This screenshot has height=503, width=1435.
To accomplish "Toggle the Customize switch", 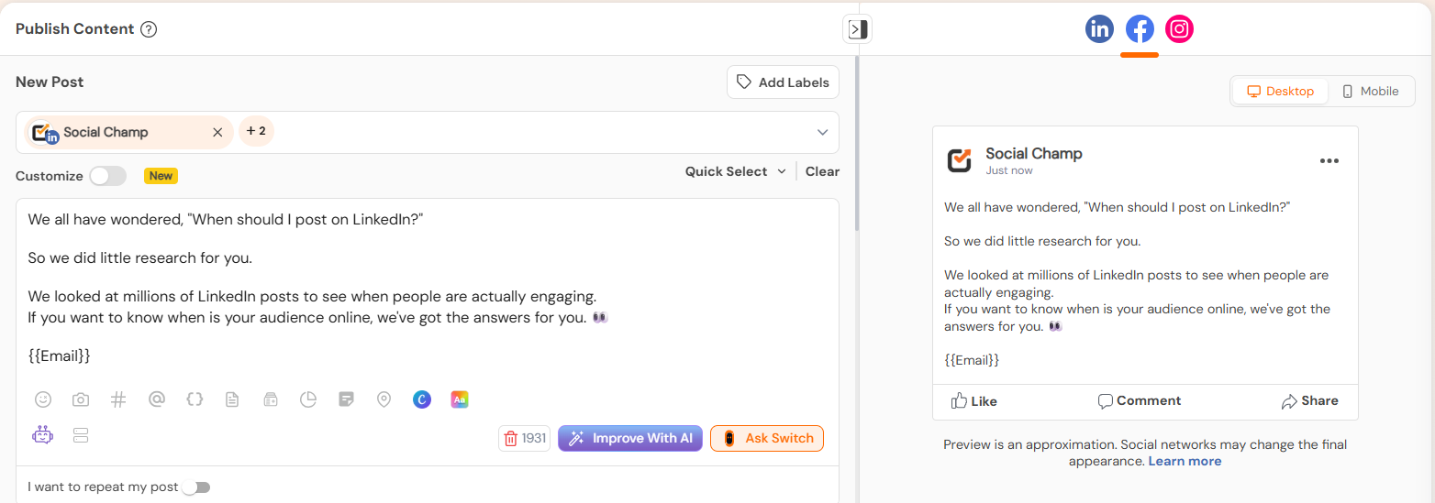I will [107, 176].
